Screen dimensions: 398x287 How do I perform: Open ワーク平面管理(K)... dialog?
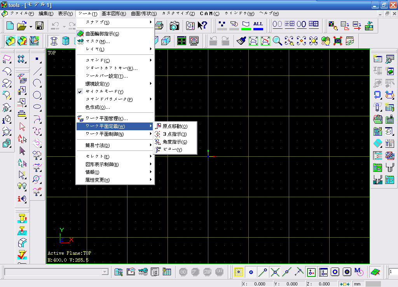tap(115, 119)
